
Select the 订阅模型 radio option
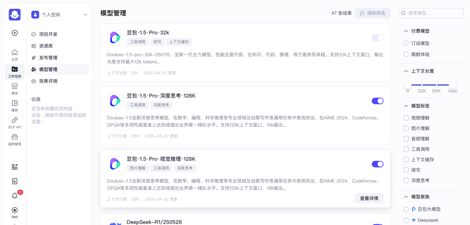pos(406,43)
